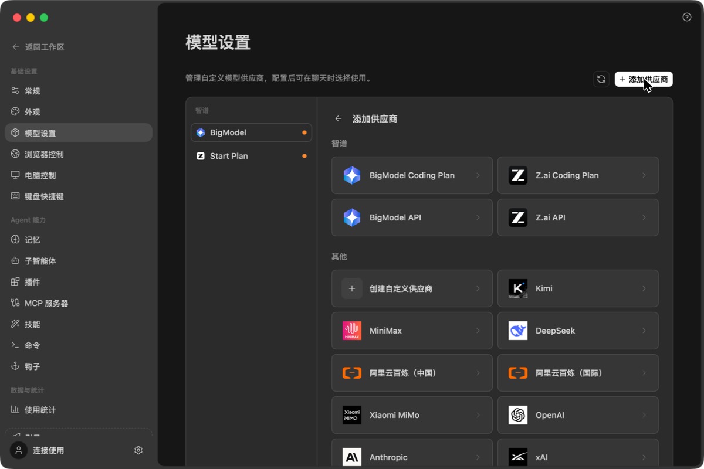Open 子智能体 settings
The image size is (704, 469).
click(x=79, y=261)
